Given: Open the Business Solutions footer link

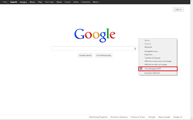Looking at the screenshot, I should coord(119,117).
